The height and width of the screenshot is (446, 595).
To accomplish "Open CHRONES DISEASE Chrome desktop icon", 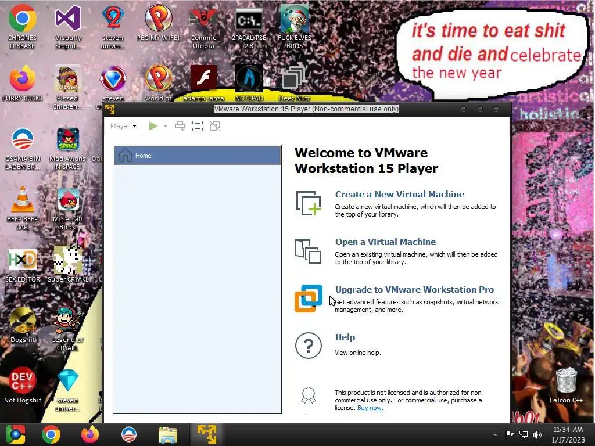I will [x=23, y=27].
